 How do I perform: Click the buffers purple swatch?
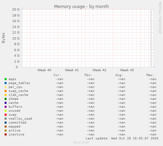coord(6,107)
